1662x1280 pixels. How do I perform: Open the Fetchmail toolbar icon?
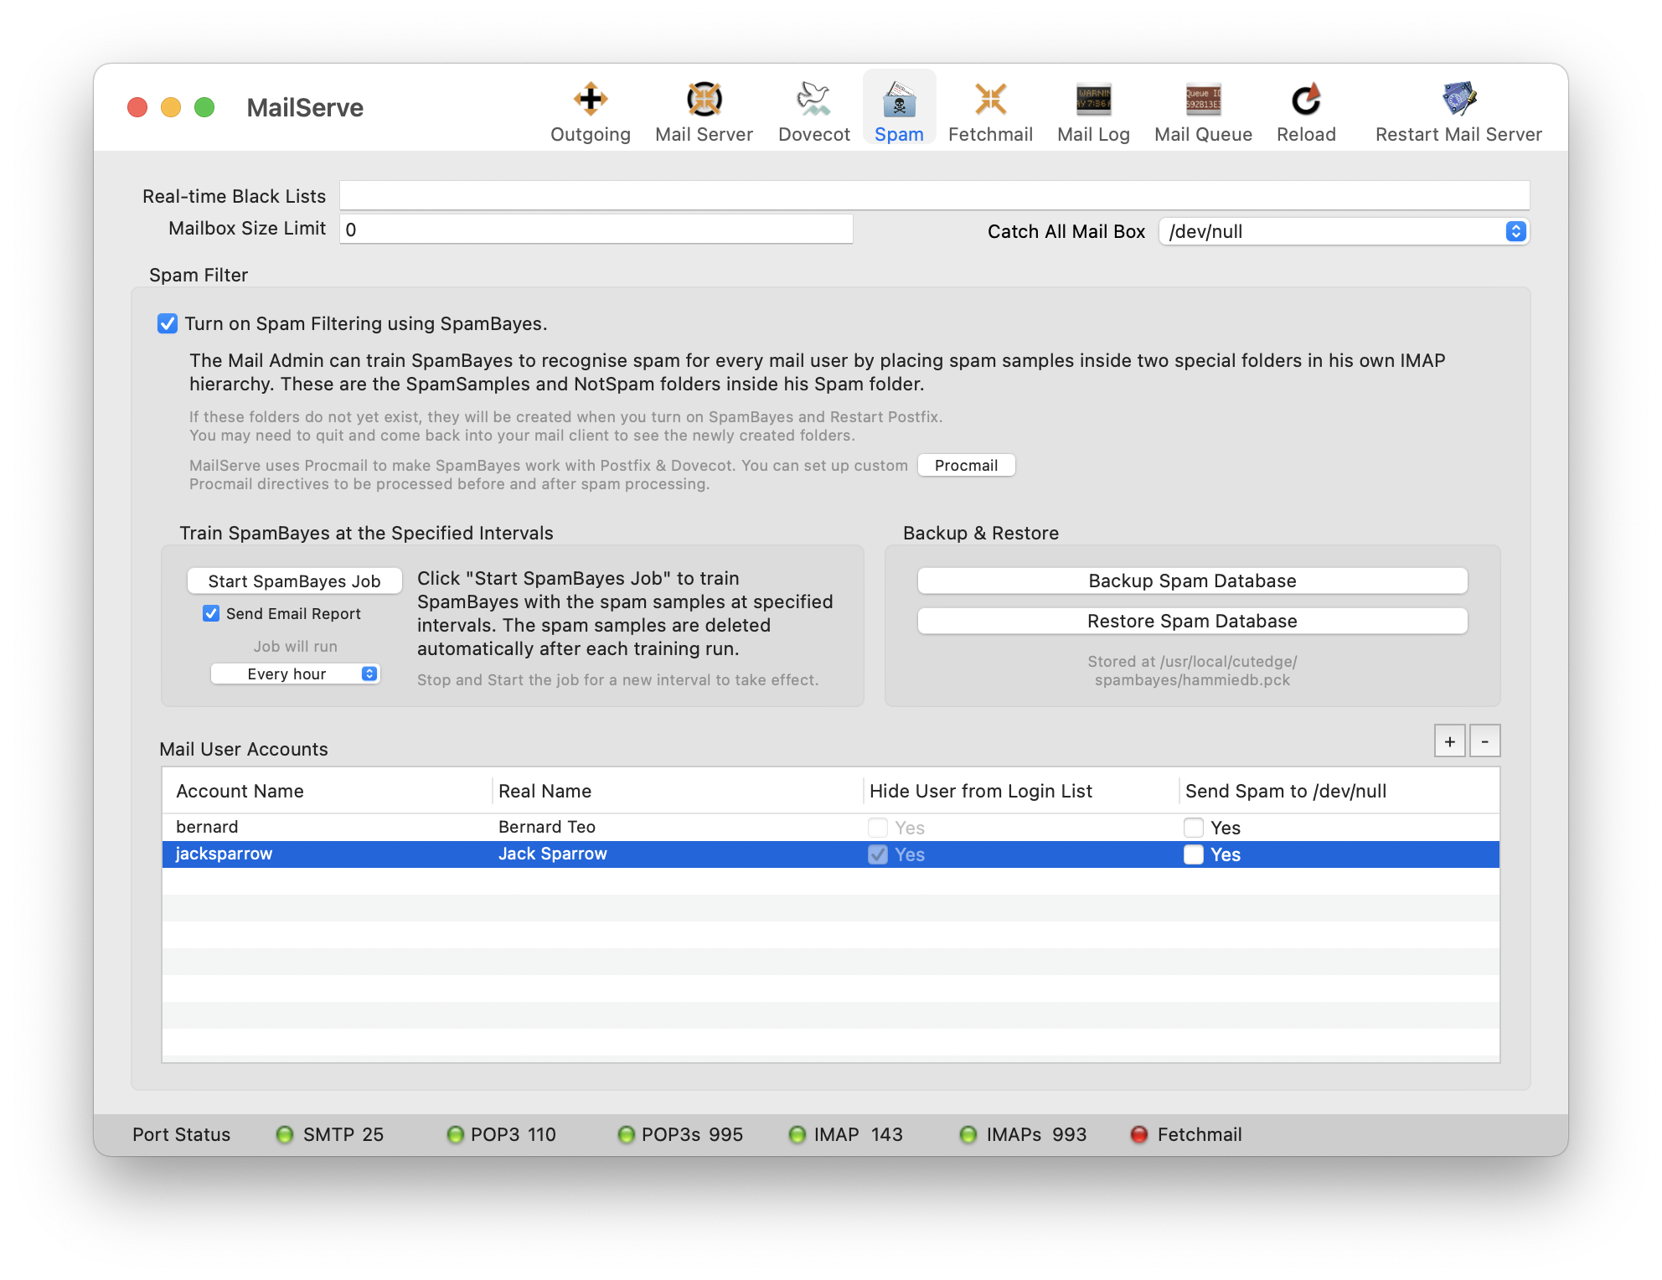[x=990, y=100]
